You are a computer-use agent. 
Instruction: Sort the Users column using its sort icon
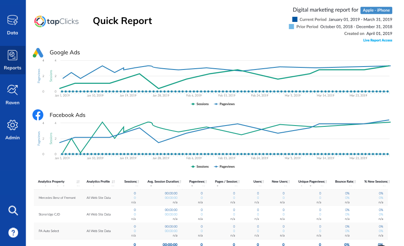[x=263, y=181]
